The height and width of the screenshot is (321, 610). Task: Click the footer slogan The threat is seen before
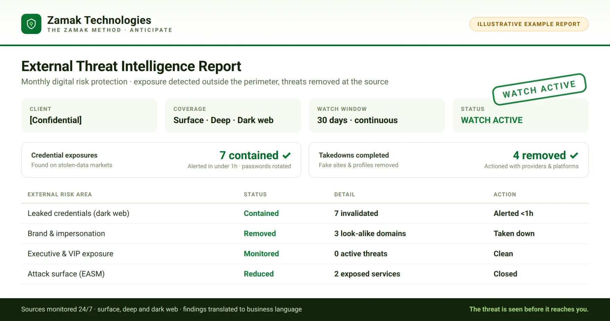click(x=529, y=309)
